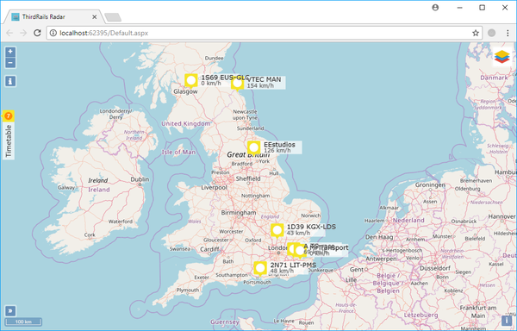This screenshot has width=517, height=331.
Task: Click the EEstudios train marker
Action: 253,148
